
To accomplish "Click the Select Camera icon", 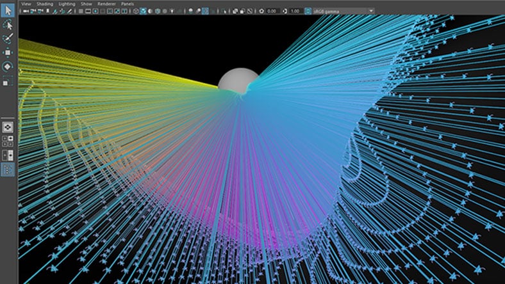I will point(26,12).
